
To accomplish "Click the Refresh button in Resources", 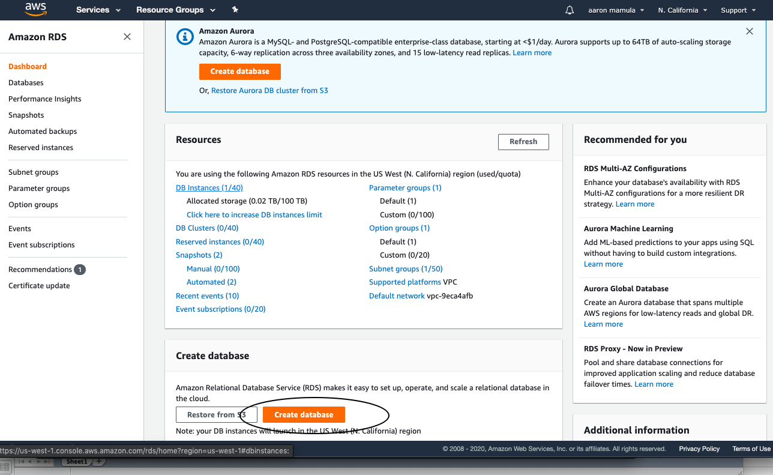I will 523,142.
